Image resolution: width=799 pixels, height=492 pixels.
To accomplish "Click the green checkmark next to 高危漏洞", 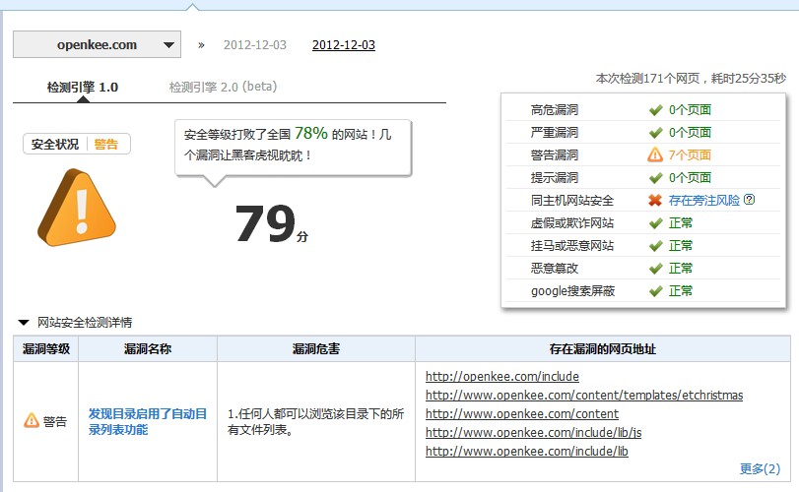I will [655, 109].
